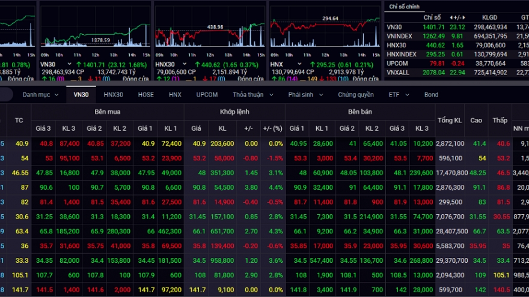The width and height of the screenshot is (529, 297).
Task: Click the +/- (%) column header
Action: [272, 128]
